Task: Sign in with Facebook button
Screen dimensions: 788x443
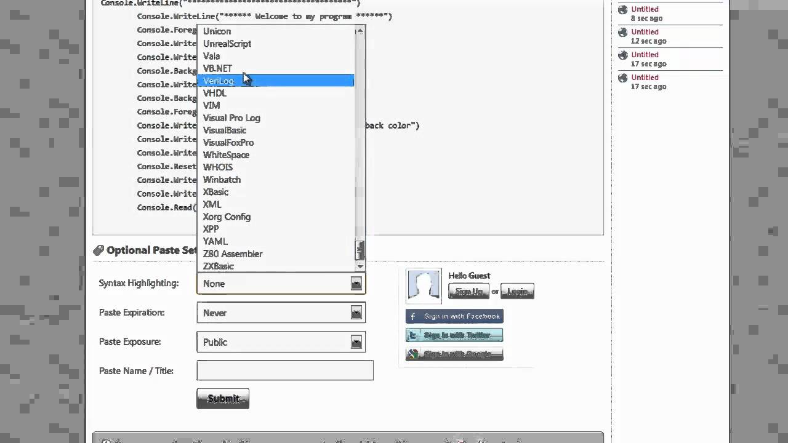Action: click(x=454, y=316)
